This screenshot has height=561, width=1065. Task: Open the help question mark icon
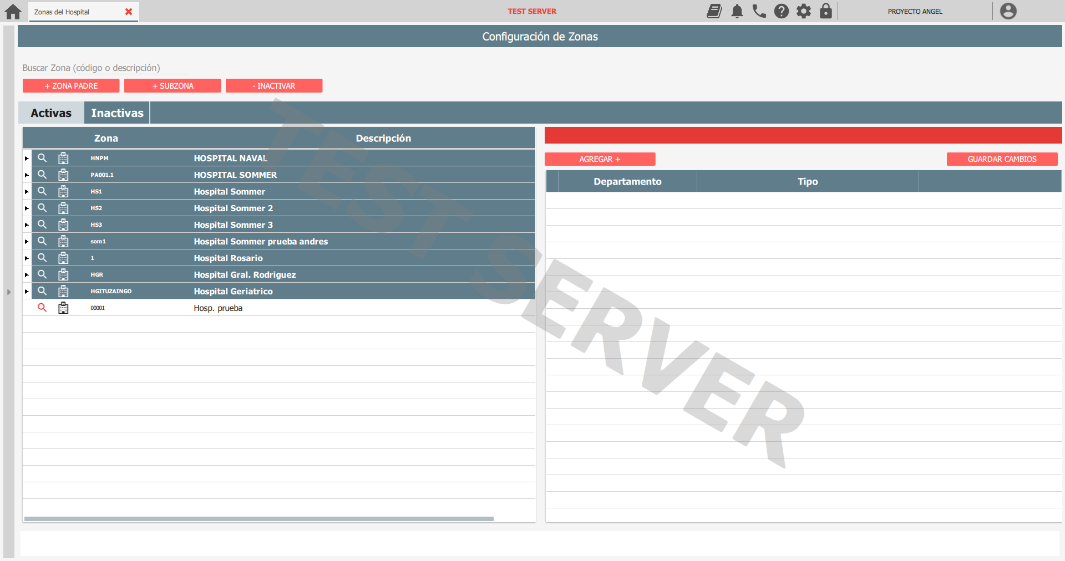(x=781, y=11)
